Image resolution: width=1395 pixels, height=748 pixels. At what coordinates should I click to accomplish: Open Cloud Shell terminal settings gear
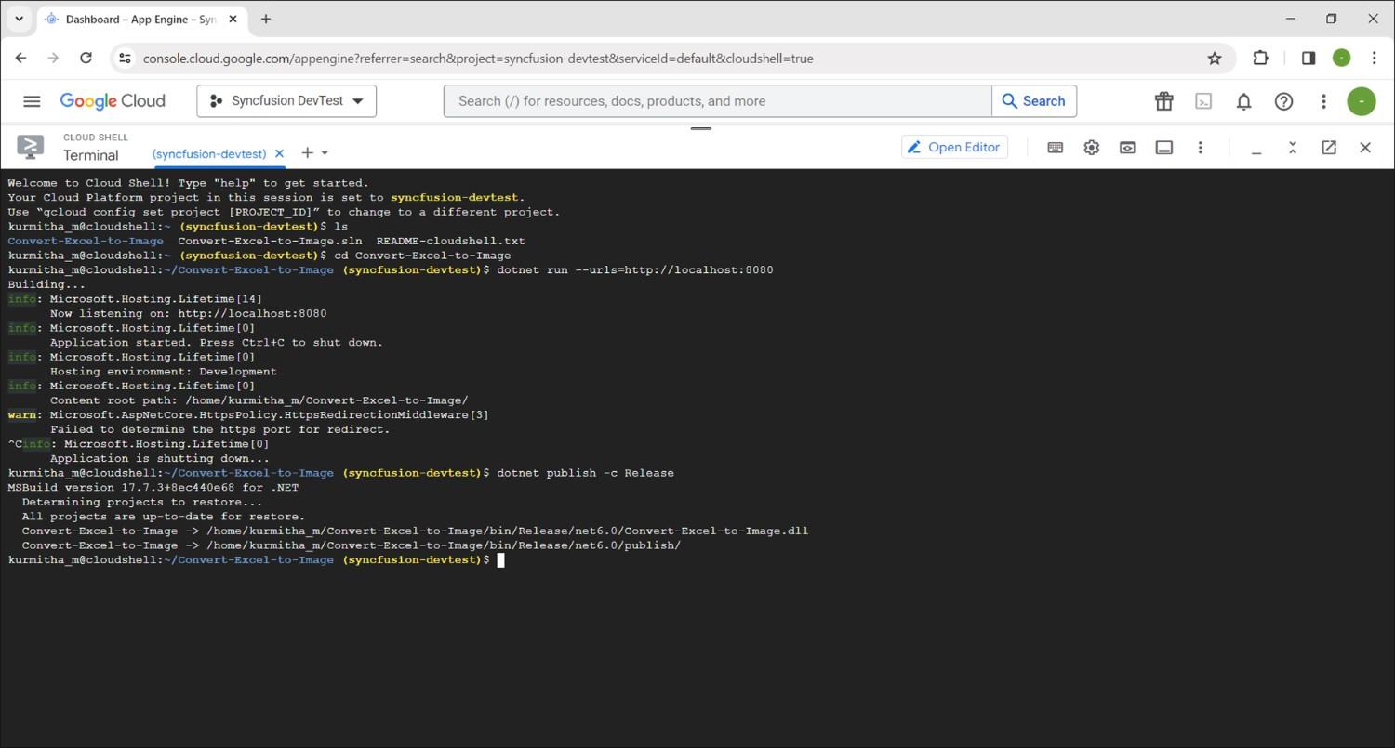click(x=1091, y=148)
